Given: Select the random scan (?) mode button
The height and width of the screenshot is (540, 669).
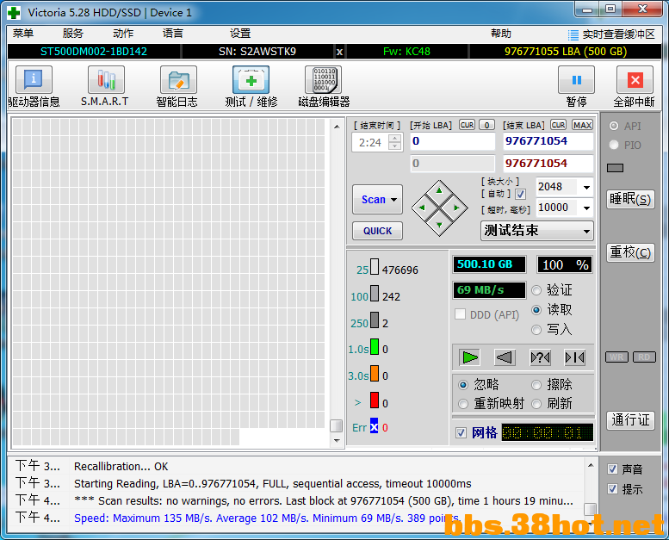Looking at the screenshot, I should (540, 357).
